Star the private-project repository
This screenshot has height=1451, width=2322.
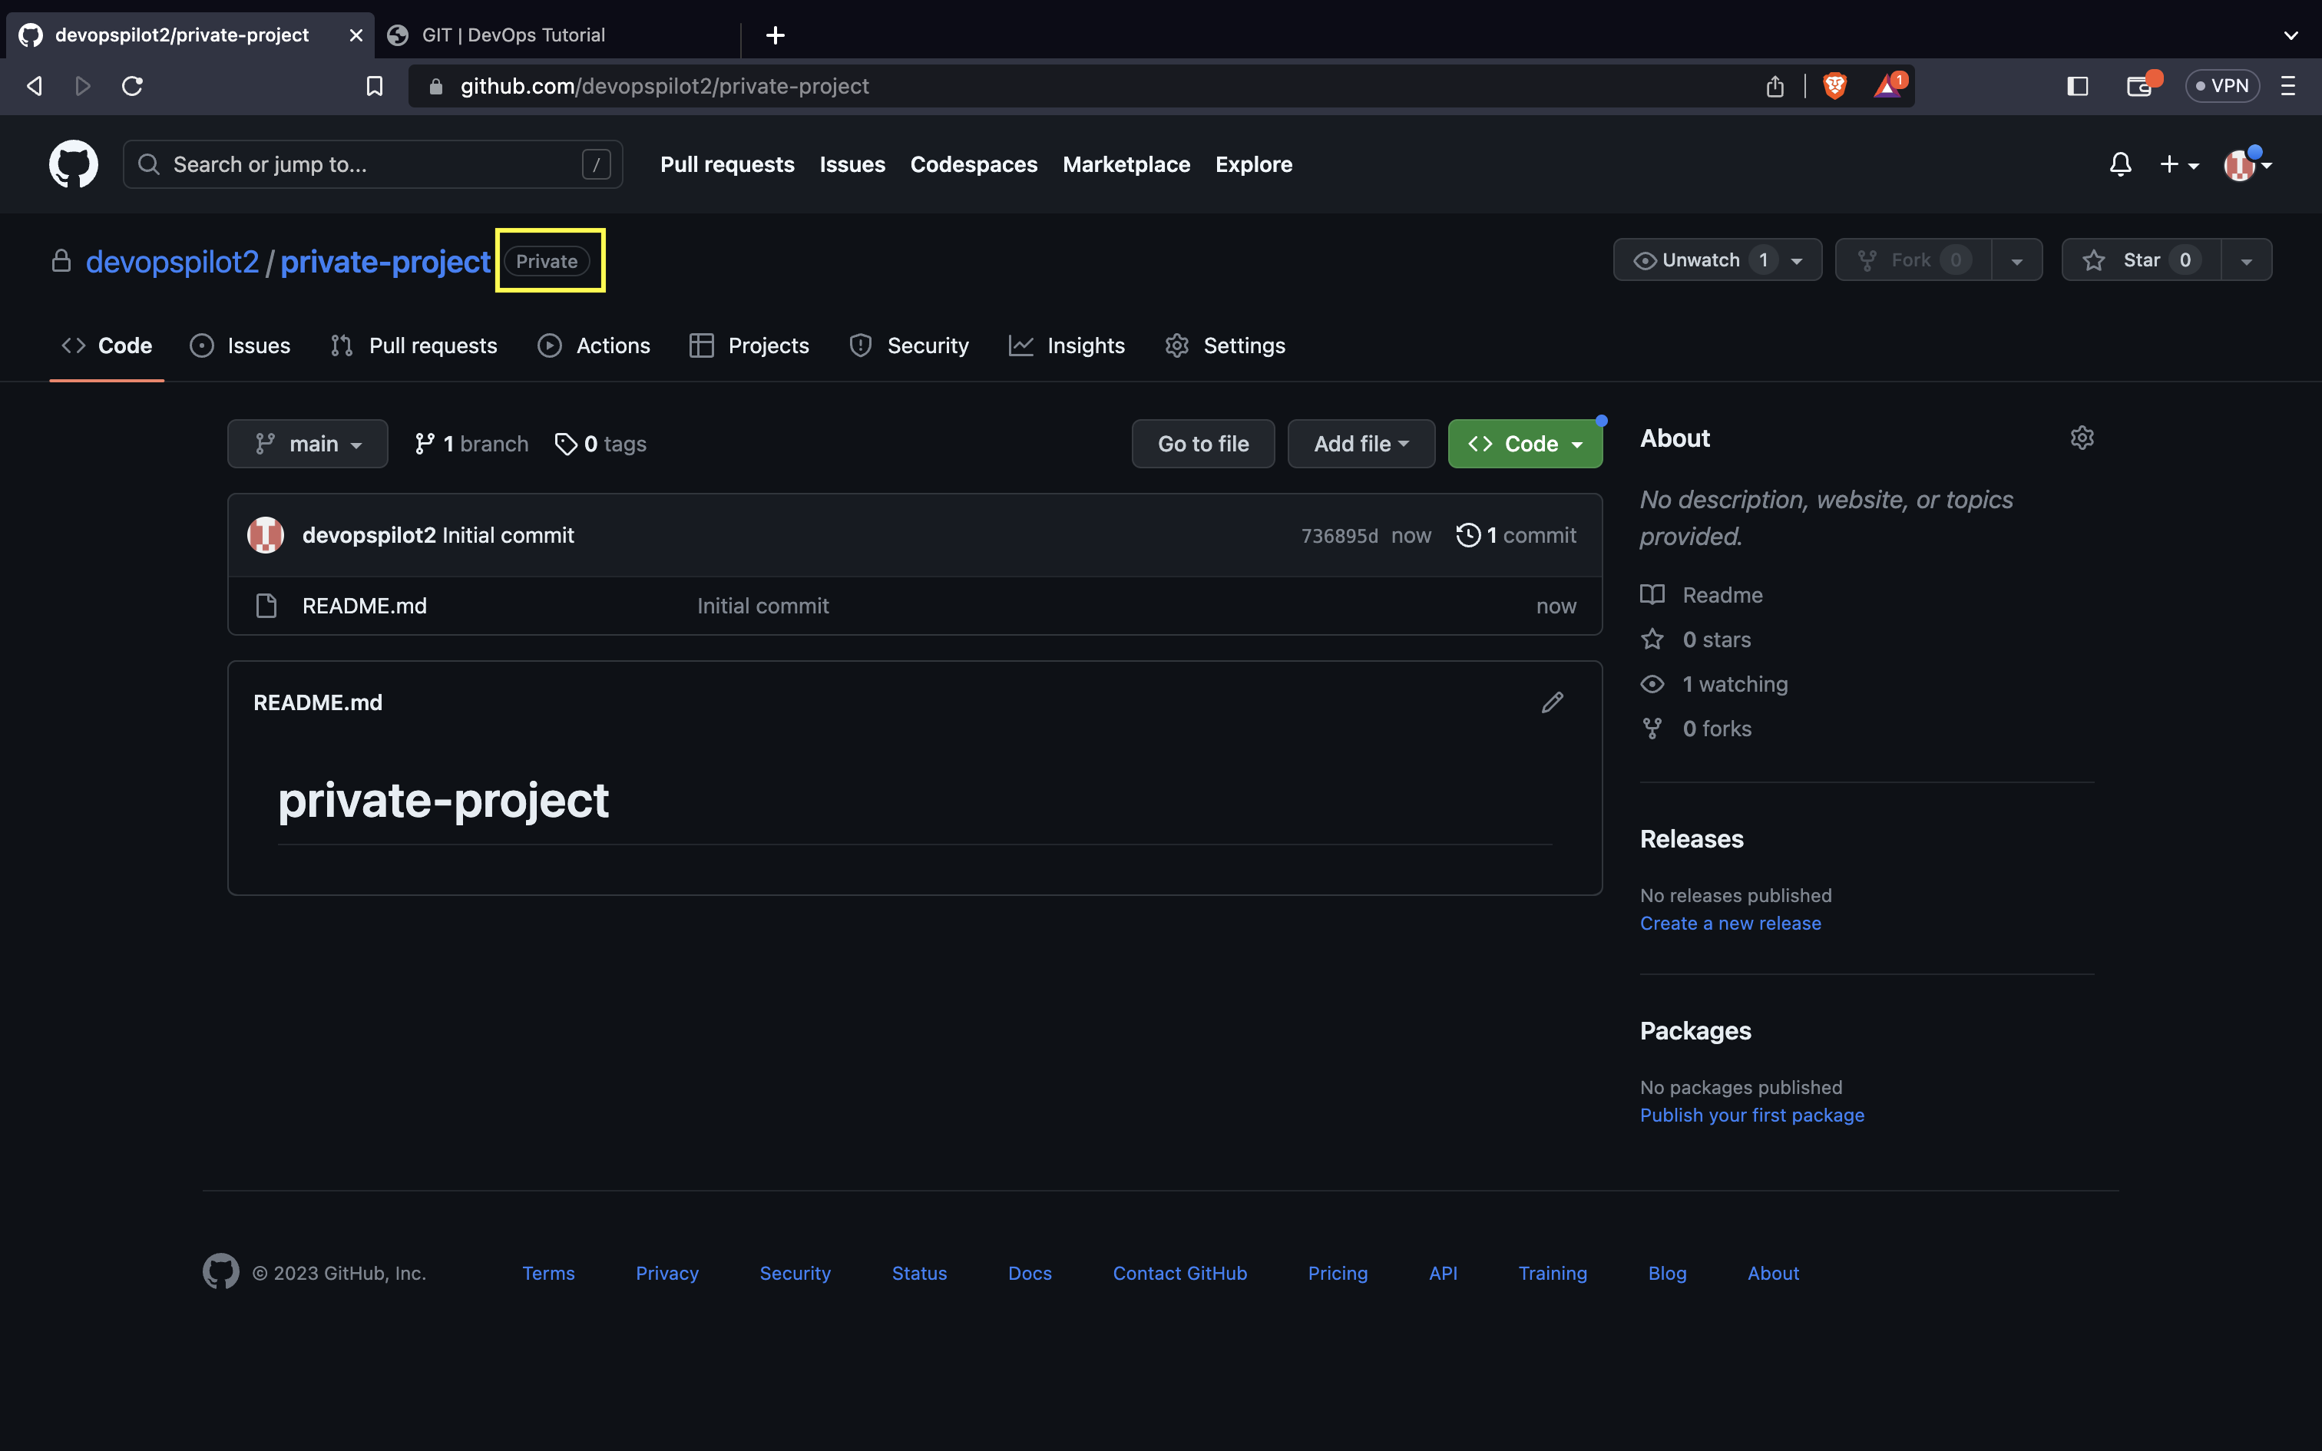2142,260
